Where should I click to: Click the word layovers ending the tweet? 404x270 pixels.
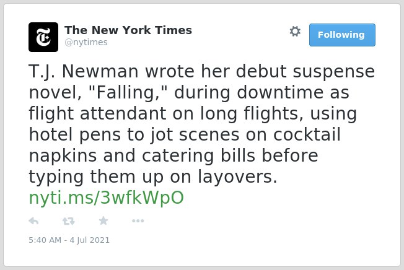click(x=237, y=177)
